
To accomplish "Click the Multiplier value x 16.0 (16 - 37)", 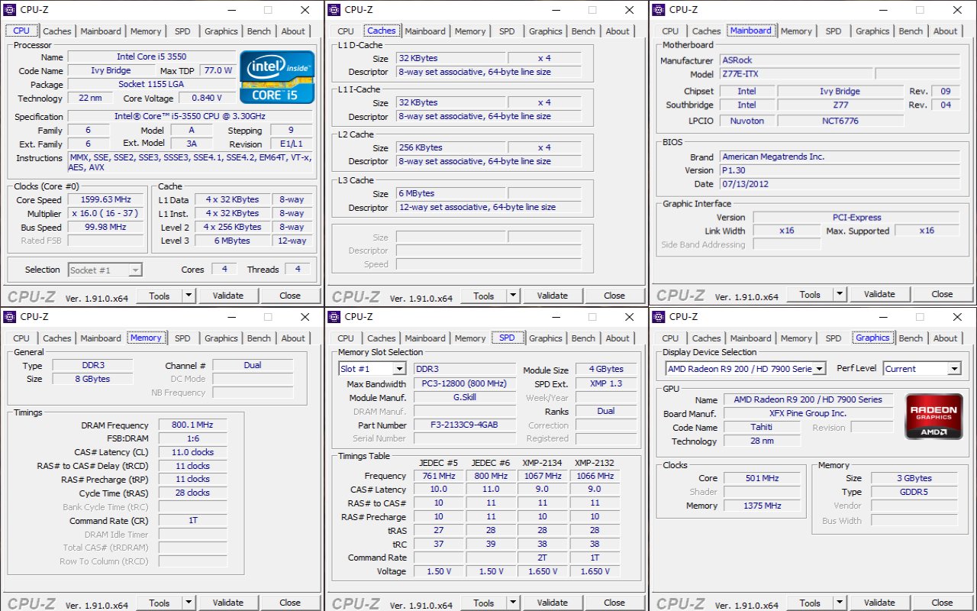I will point(105,214).
